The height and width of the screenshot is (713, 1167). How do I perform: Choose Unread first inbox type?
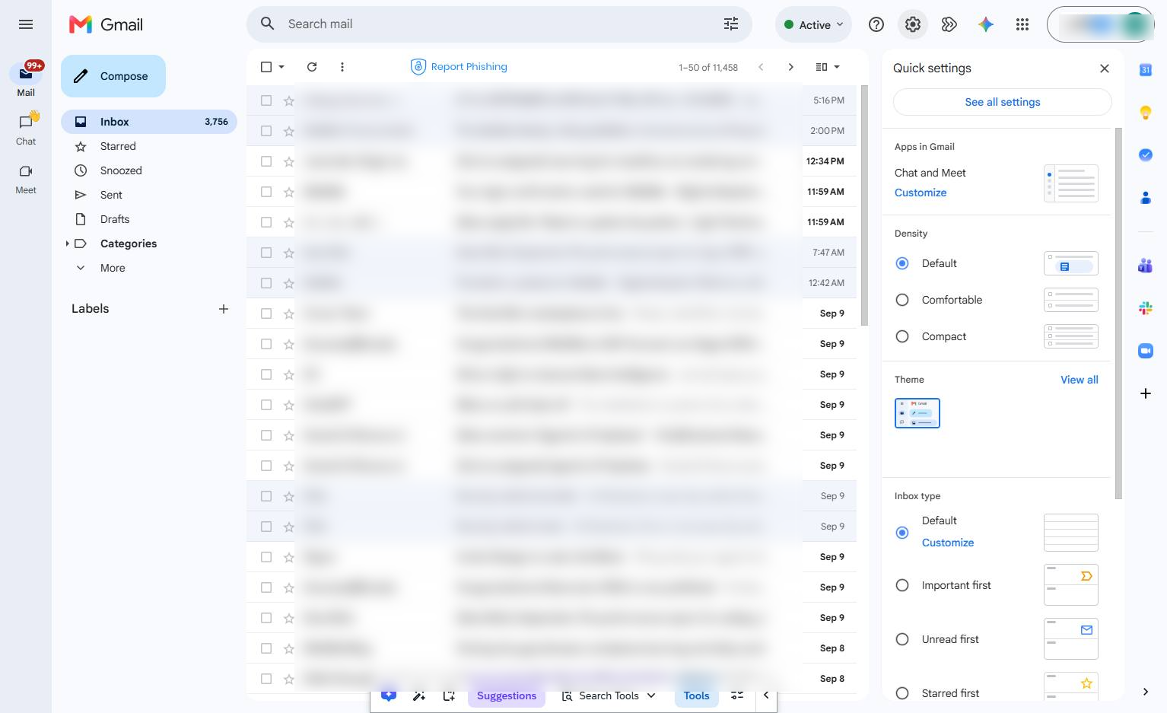coord(902,639)
